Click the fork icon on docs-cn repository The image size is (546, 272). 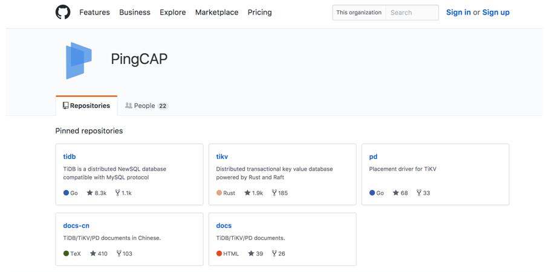tap(119, 254)
